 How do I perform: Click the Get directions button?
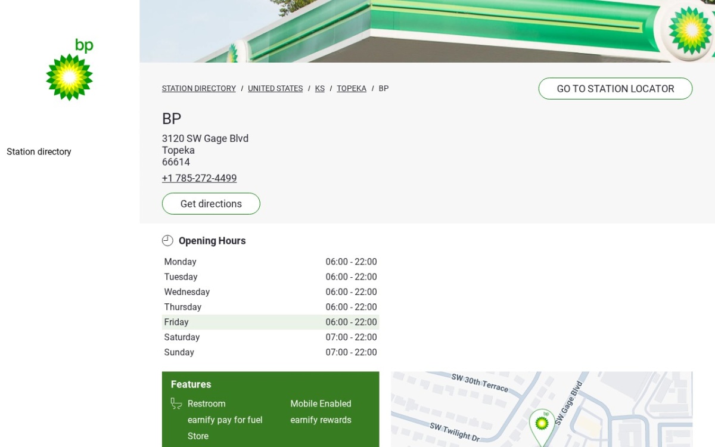click(x=211, y=204)
